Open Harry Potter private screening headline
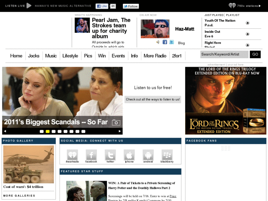 [x=142, y=186]
